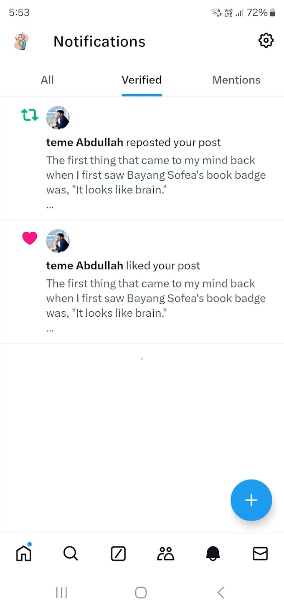Open Messages envelope icon

[x=260, y=554]
